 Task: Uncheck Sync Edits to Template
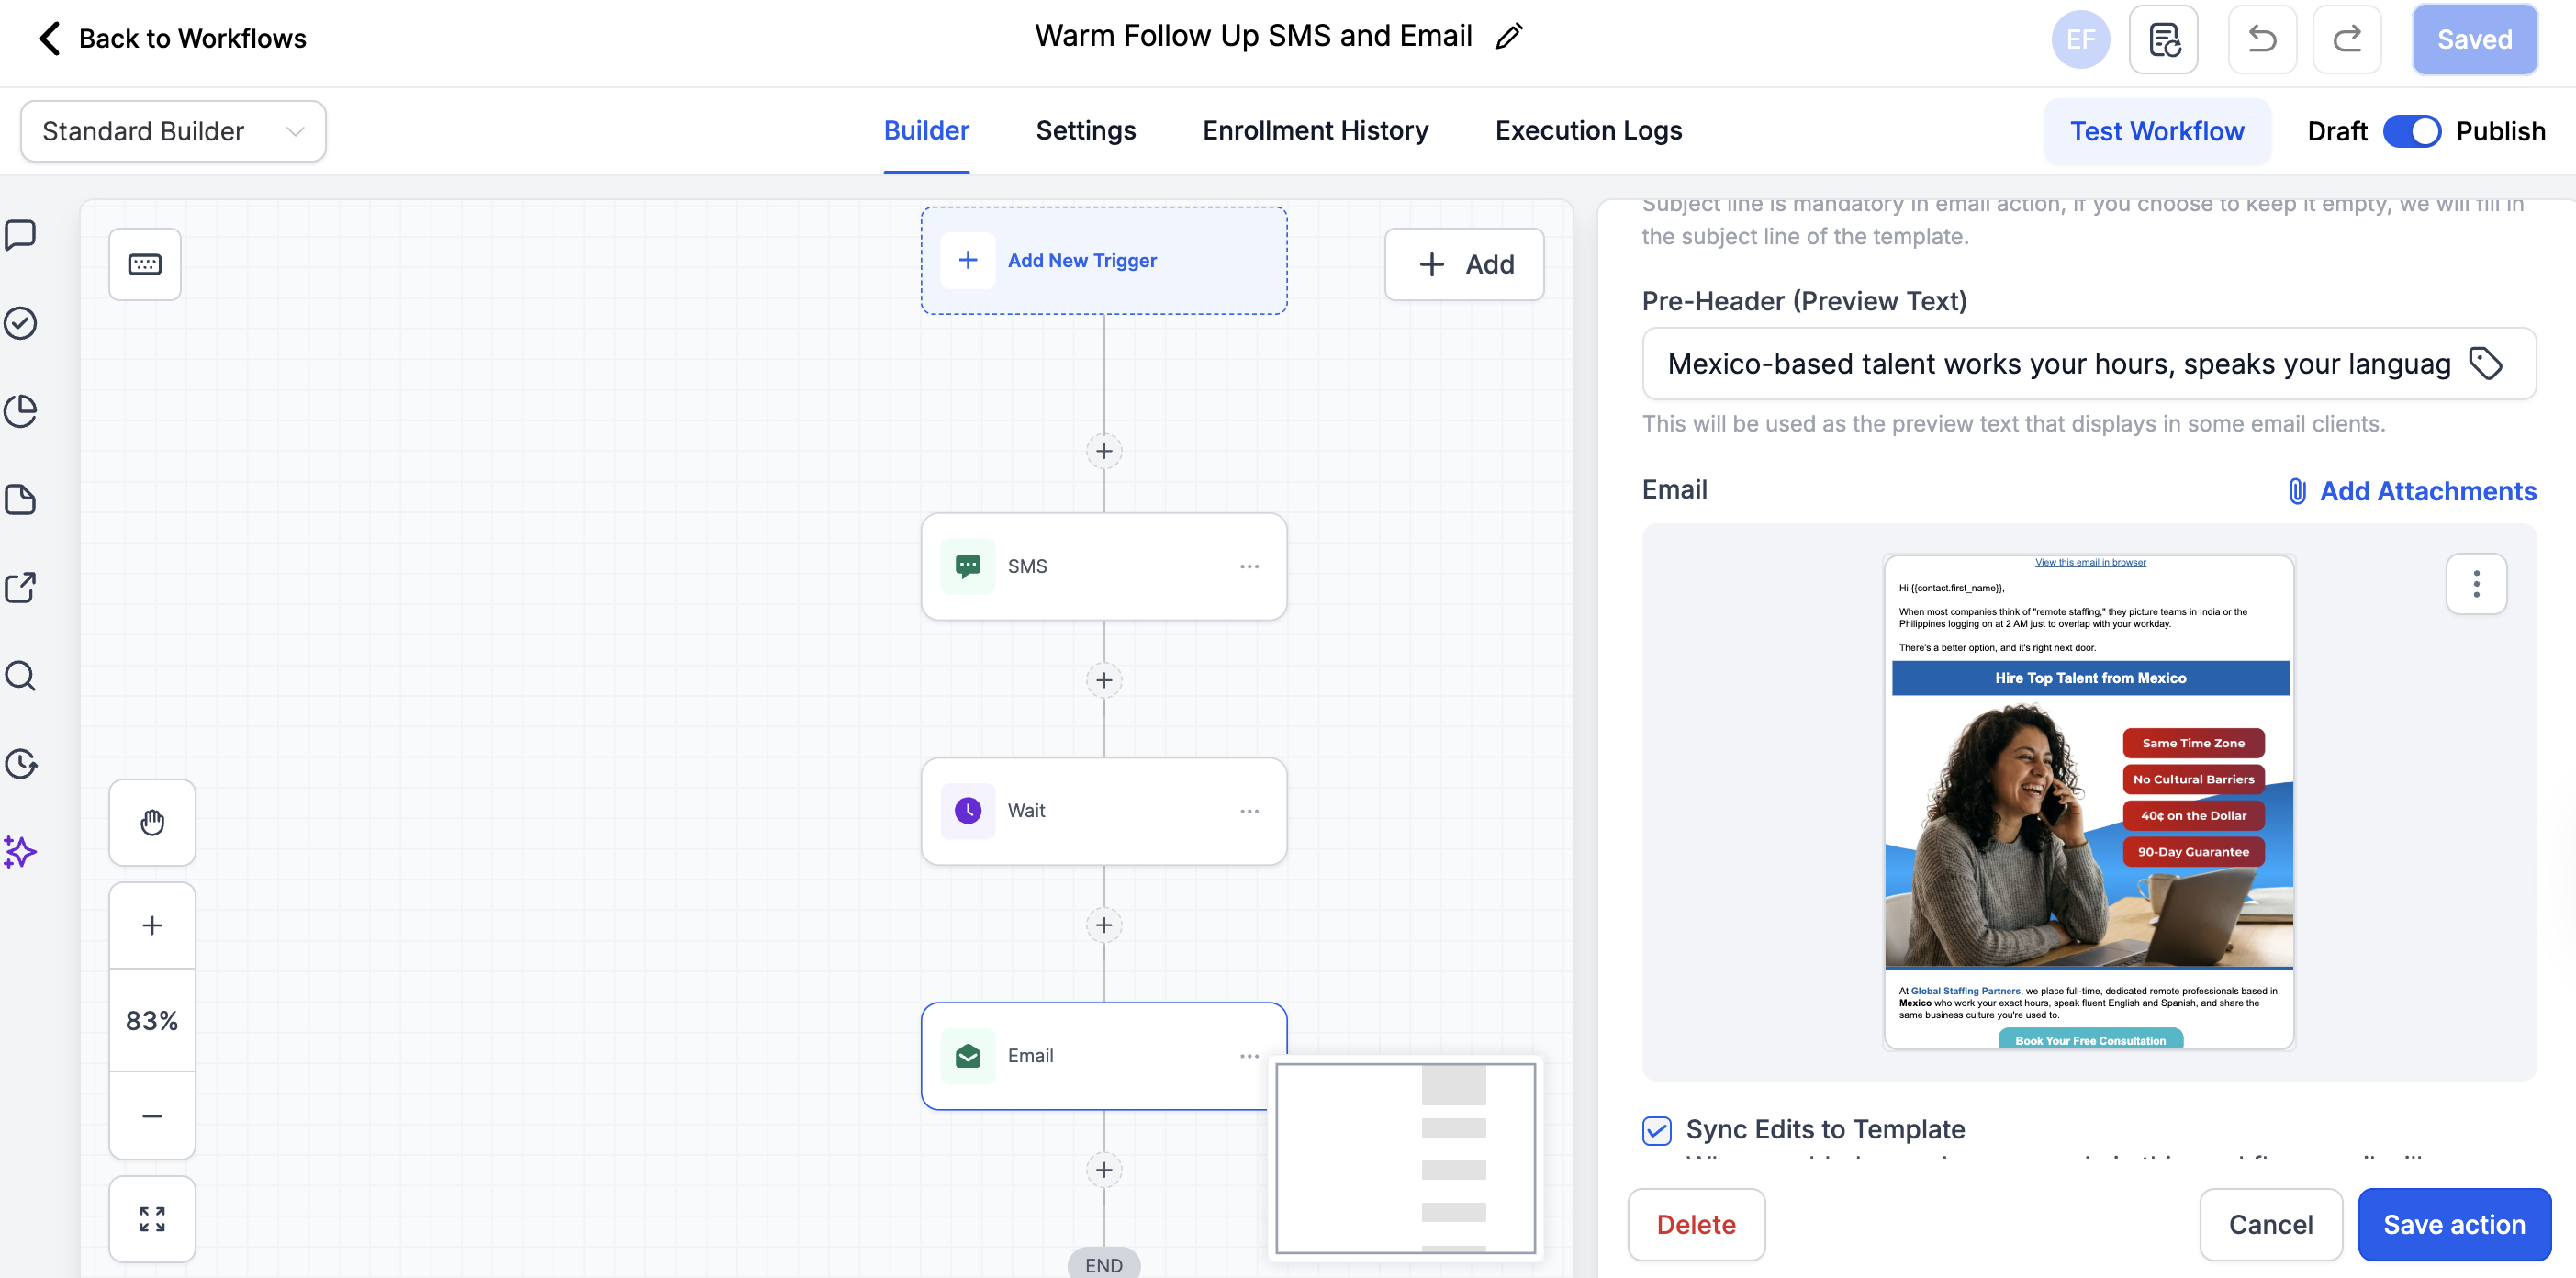pyautogui.click(x=1656, y=1130)
